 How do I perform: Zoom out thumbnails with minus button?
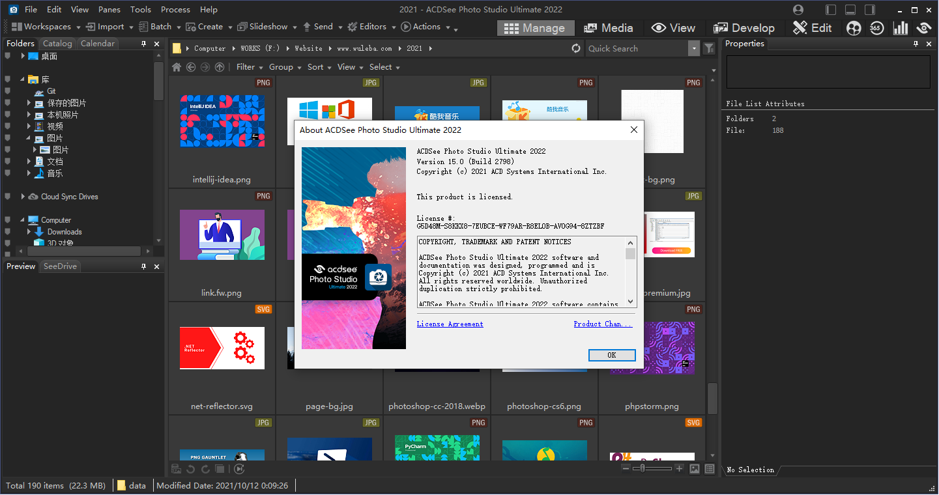coord(626,469)
